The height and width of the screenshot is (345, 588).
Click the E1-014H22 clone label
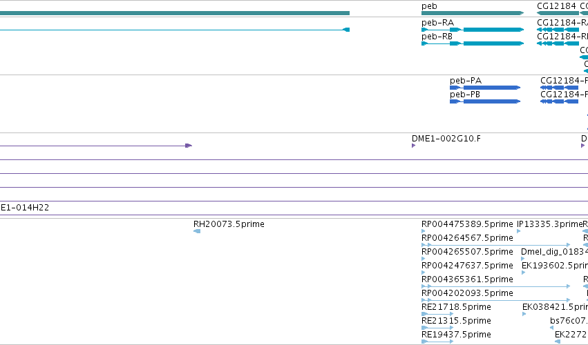click(x=25, y=208)
